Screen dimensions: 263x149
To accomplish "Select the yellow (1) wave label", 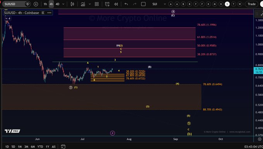I will (76, 87).
